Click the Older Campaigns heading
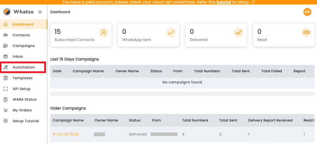The image size is (317, 144). click(x=68, y=108)
